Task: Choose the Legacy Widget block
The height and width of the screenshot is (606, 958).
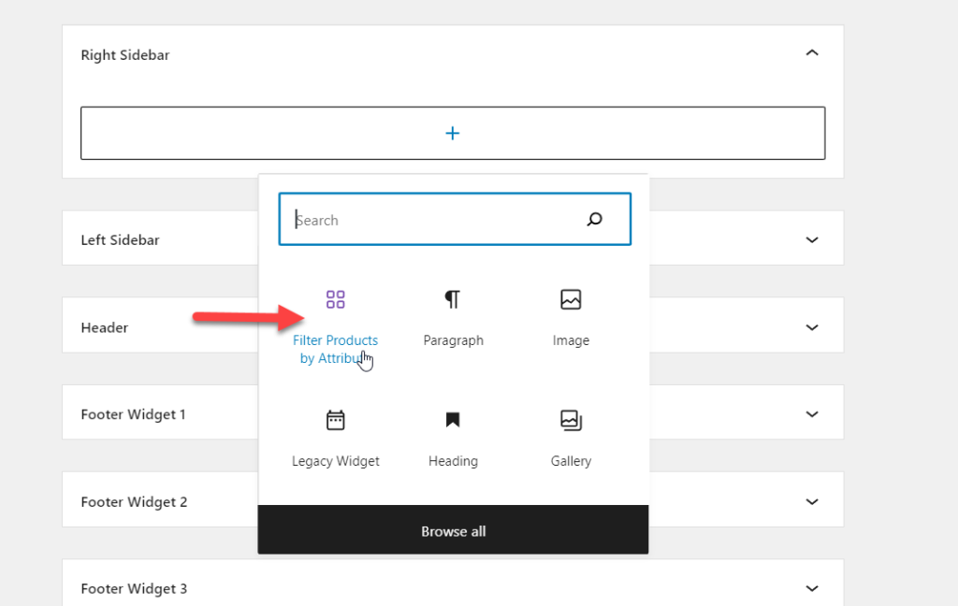Action: tap(336, 439)
